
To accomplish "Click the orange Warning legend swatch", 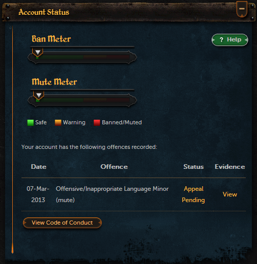I will tap(58, 123).
